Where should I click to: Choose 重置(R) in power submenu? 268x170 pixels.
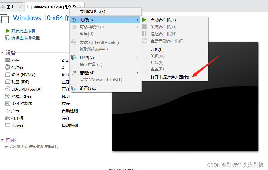[174, 69]
